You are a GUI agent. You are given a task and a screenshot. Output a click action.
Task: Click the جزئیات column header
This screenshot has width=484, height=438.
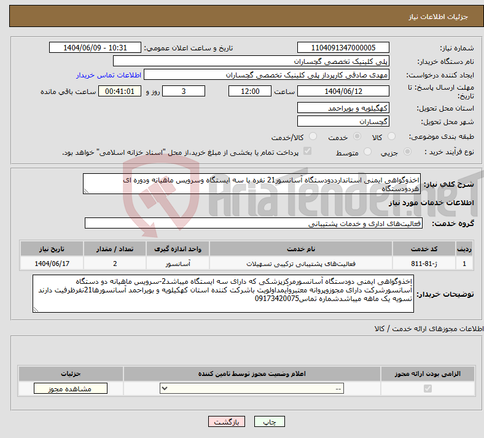(71, 373)
